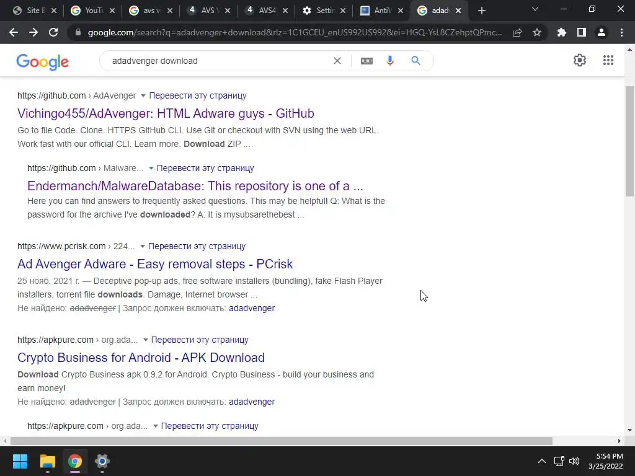Translate the last apkpure.com page
This screenshot has width=635, height=476.
click(x=210, y=426)
